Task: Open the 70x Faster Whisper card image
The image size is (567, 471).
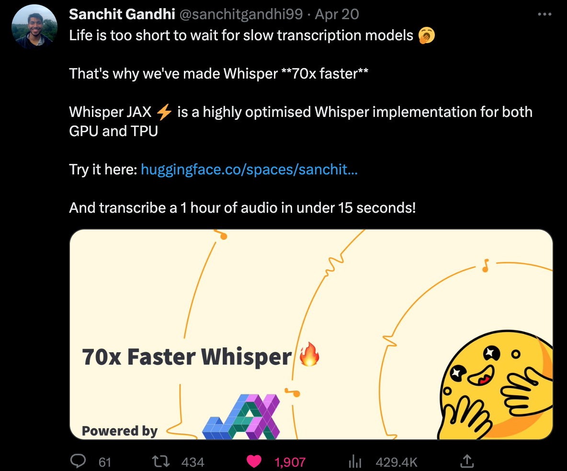Action: pos(311,334)
